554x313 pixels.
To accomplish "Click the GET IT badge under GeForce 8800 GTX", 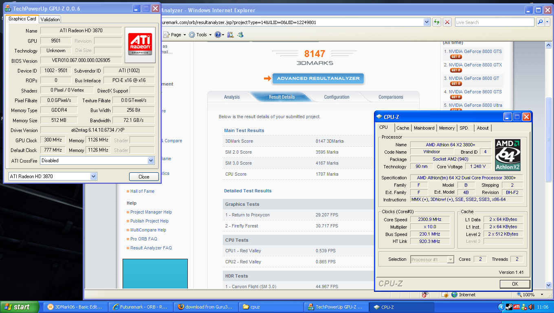I will (455, 71).
